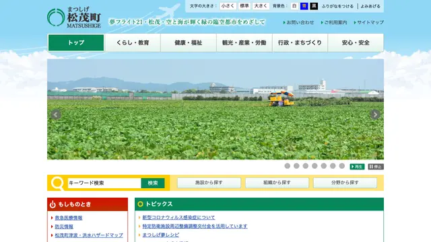The width and height of the screenshot is (431, 242).
Task: Choose black background color swatch 黒
Action: pyautogui.click(x=314, y=6)
